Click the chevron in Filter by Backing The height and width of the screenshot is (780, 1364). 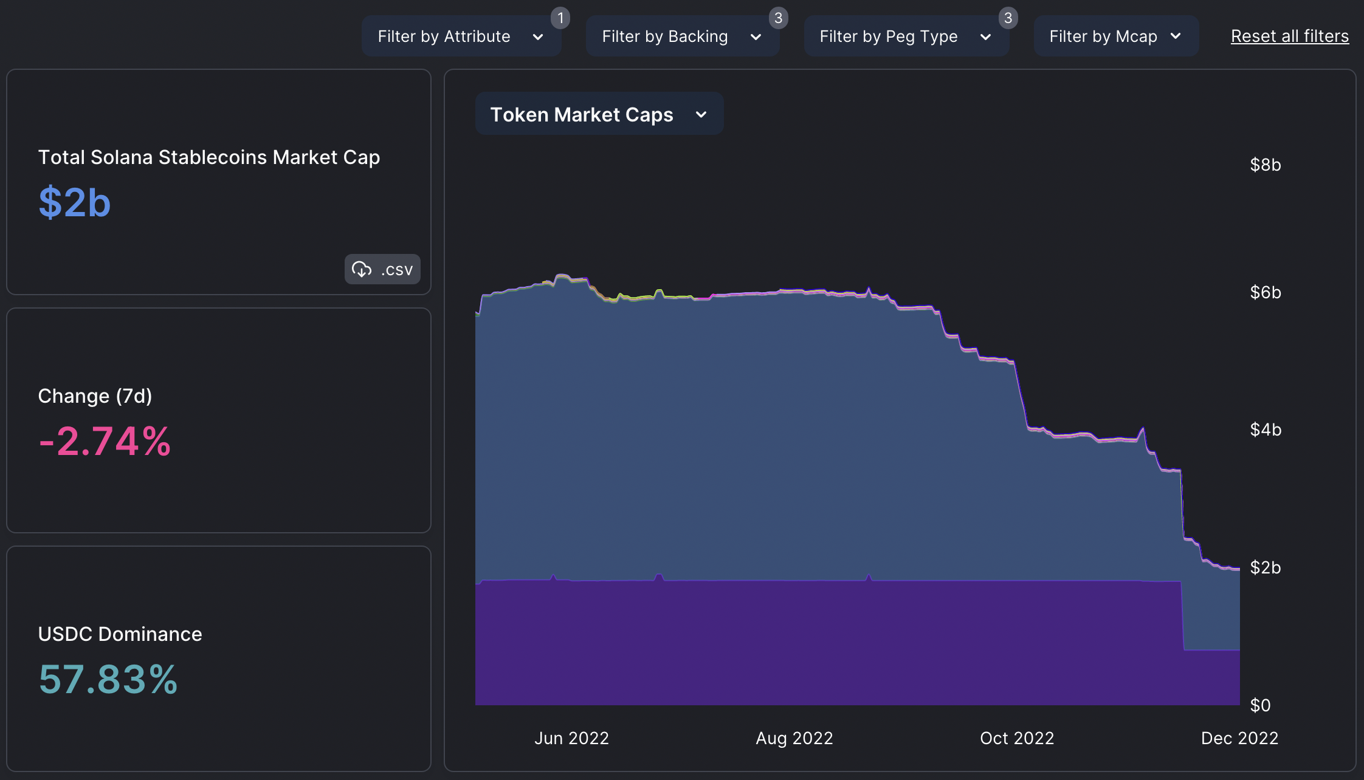(756, 37)
